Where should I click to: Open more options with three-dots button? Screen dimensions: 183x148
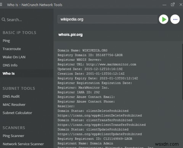pyautogui.click(x=175, y=19)
